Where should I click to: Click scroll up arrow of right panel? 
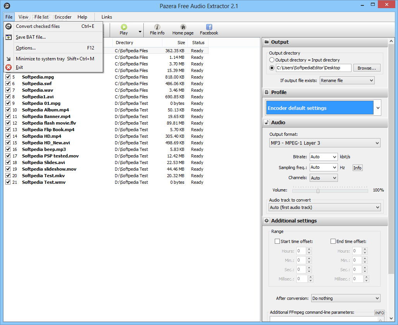pos(391,41)
